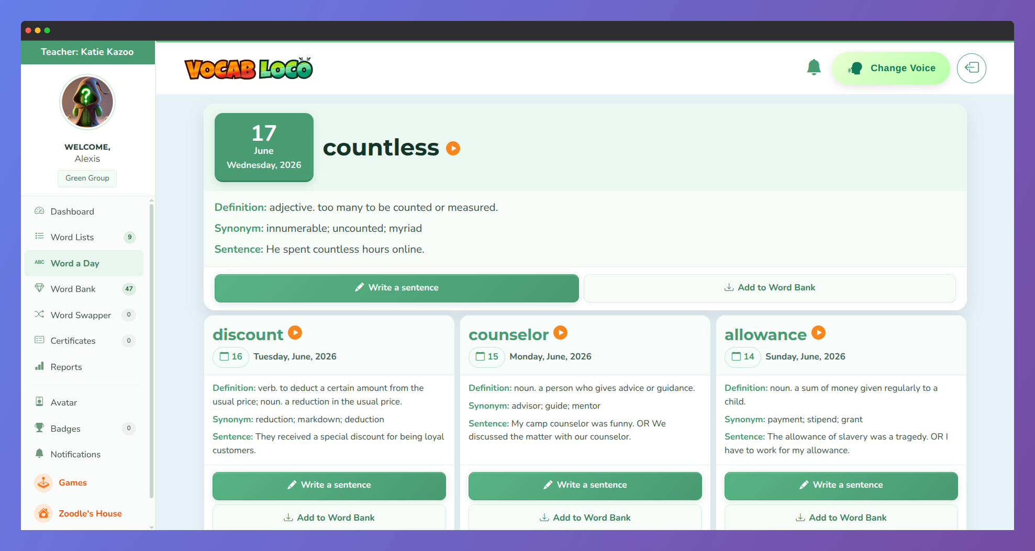
Task: Open Badges in the sidebar
Action: (84, 429)
